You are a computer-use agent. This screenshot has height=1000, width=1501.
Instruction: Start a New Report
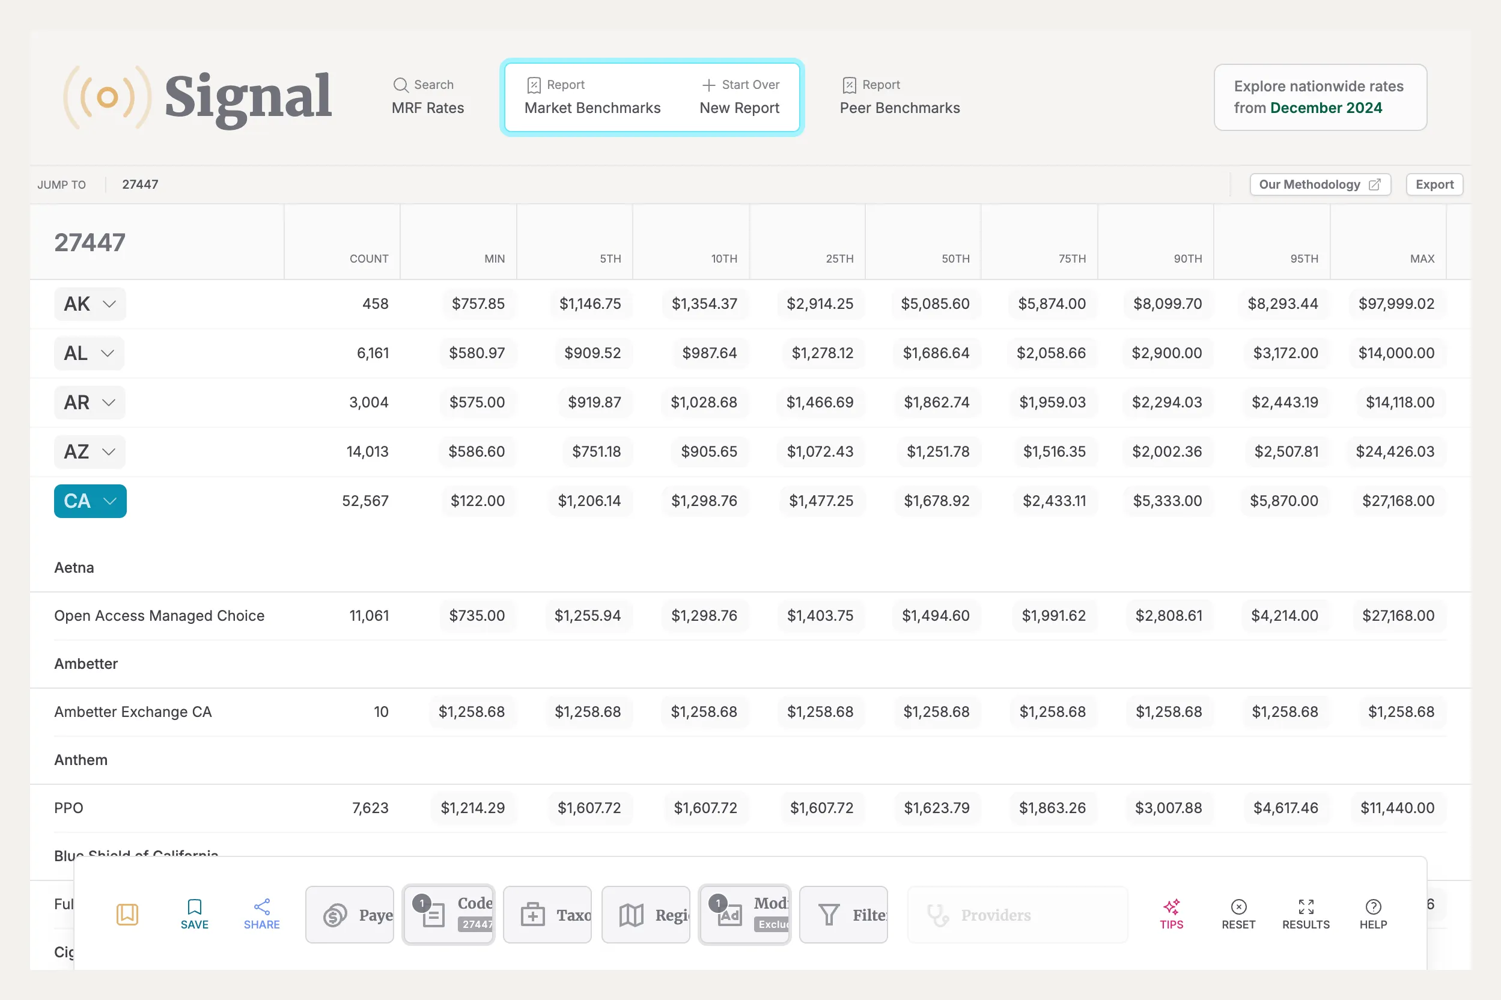click(x=740, y=97)
